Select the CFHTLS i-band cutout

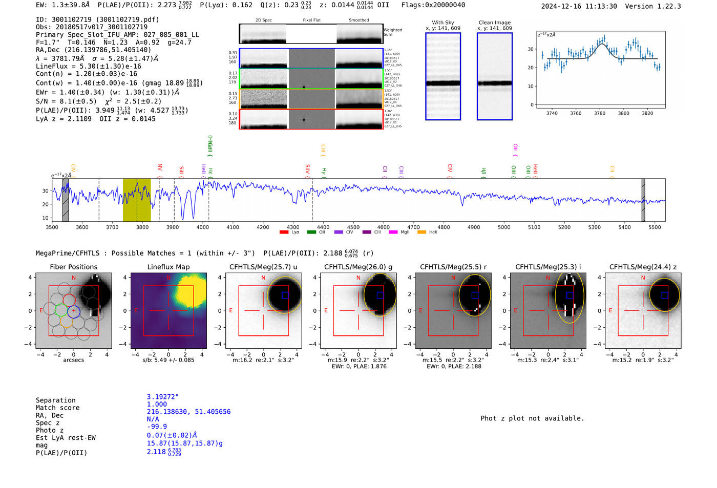coord(548,311)
